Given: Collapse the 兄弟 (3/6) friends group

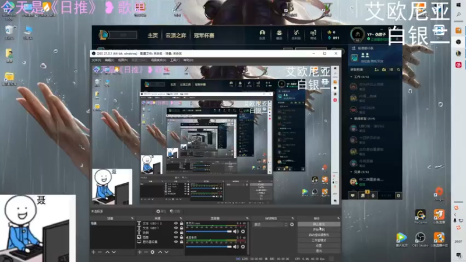Looking at the screenshot, I should tap(351, 172).
